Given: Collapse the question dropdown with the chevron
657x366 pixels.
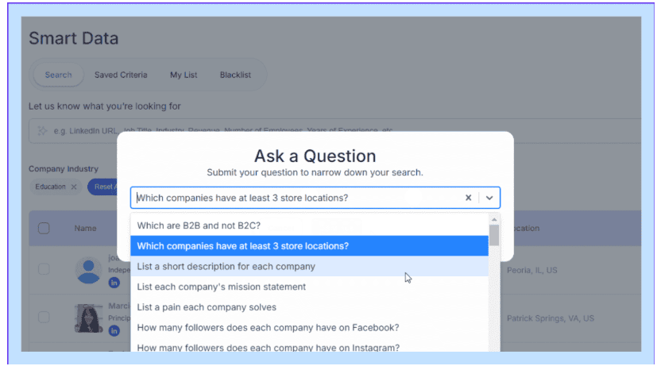Looking at the screenshot, I should click(x=489, y=198).
